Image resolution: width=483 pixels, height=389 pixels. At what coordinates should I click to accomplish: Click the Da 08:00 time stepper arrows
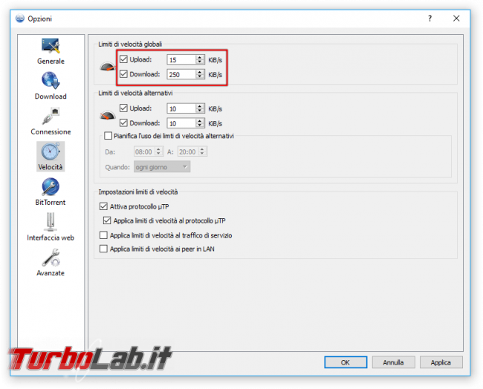click(x=158, y=151)
